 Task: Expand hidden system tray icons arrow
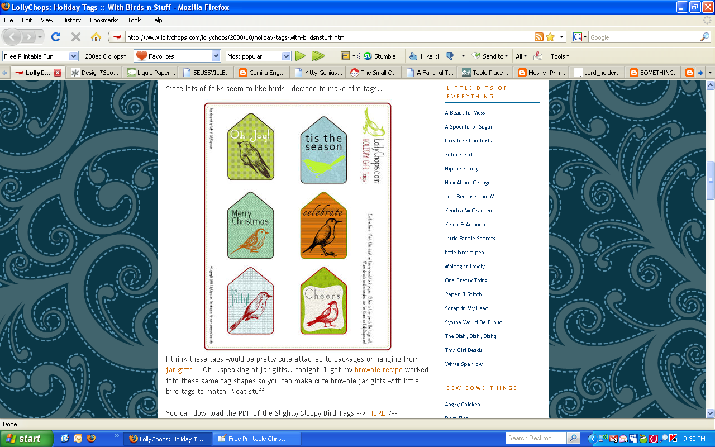click(x=594, y=439)
